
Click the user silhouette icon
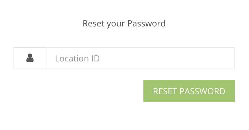click(x=30, y=58)
